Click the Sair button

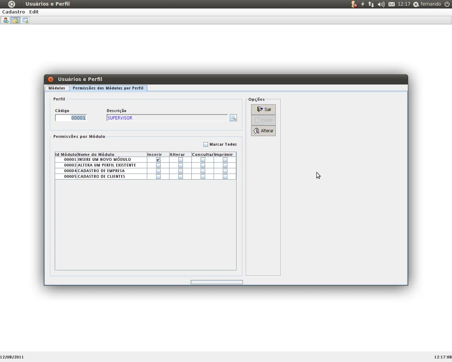[263, 110]
